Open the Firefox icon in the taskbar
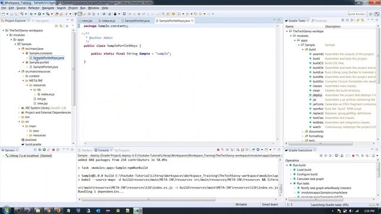 pyautogui.click(x=58, y=210)
